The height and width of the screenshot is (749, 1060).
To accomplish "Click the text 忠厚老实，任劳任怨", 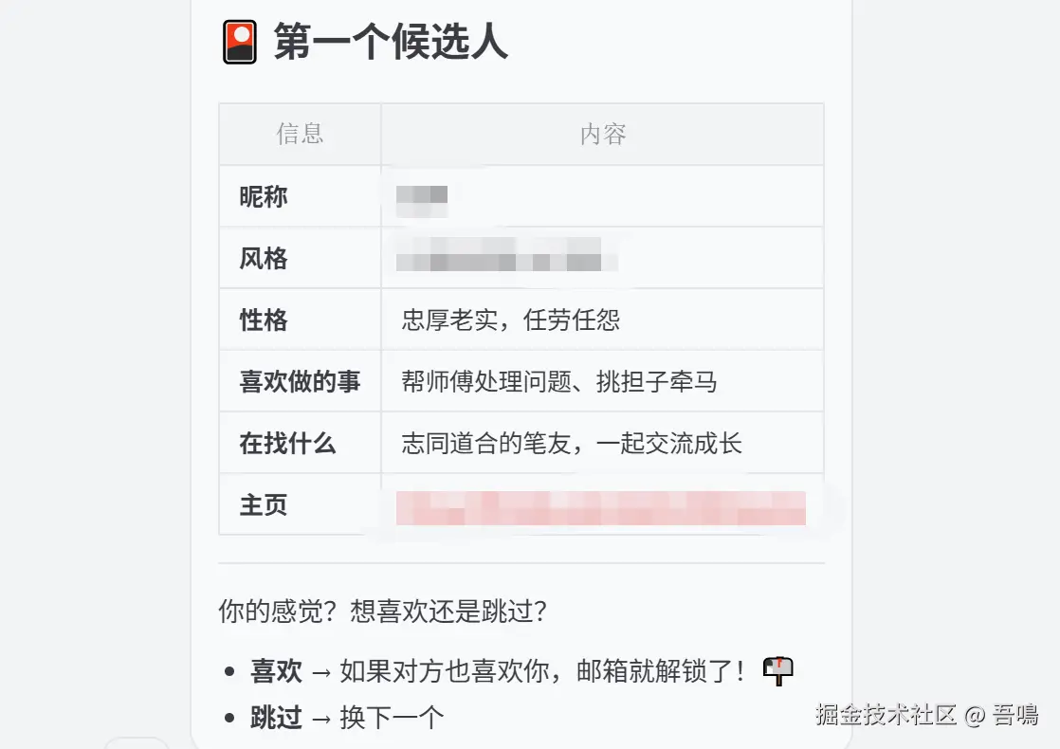I will [511, 320].
